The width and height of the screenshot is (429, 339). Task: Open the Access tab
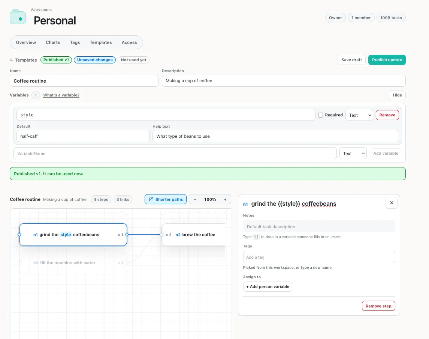pos(129,42)
